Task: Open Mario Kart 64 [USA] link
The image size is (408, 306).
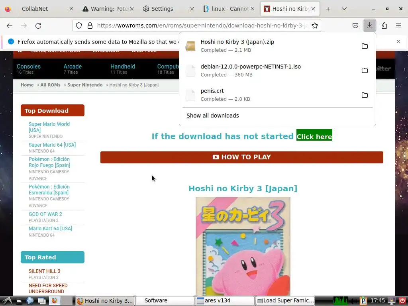Action: pyautogui.click(x=51, y=228)
